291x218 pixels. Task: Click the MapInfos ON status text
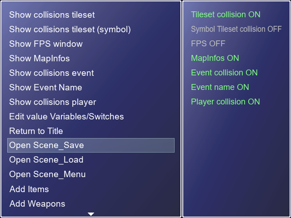pyautogui.click(x=215, y=58)
